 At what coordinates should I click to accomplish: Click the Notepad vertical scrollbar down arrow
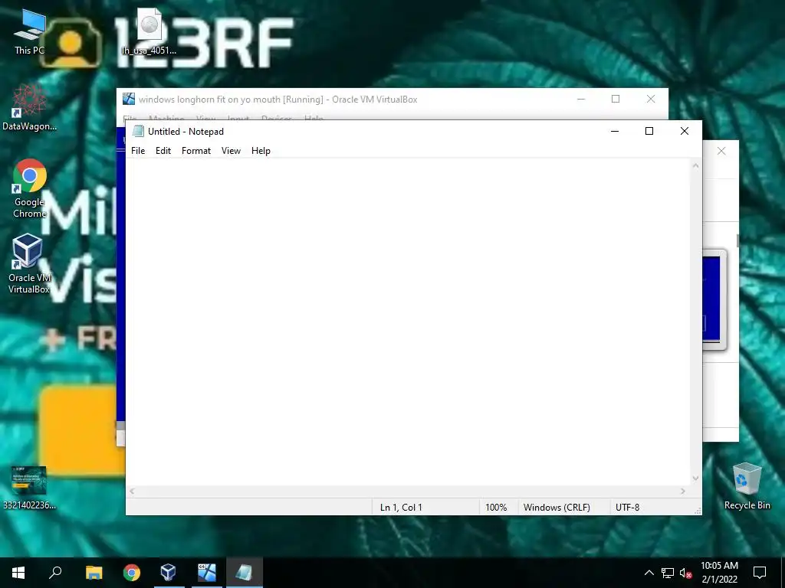click(695, 479)
